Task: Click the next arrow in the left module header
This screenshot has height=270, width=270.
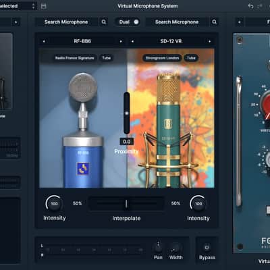Action: (x=16, y=22)
